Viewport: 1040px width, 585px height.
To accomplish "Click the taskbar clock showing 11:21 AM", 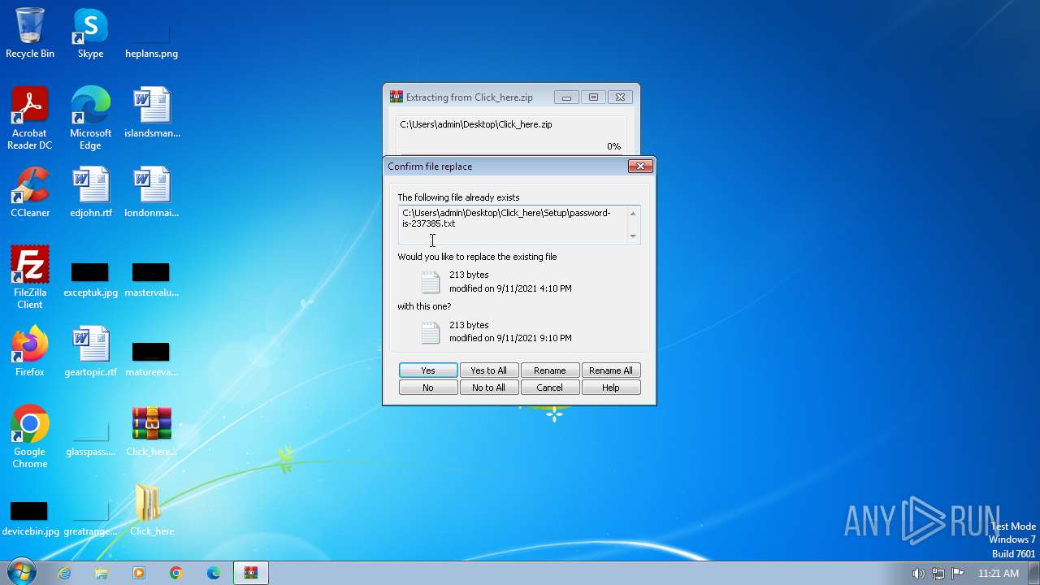I will 999,573.
